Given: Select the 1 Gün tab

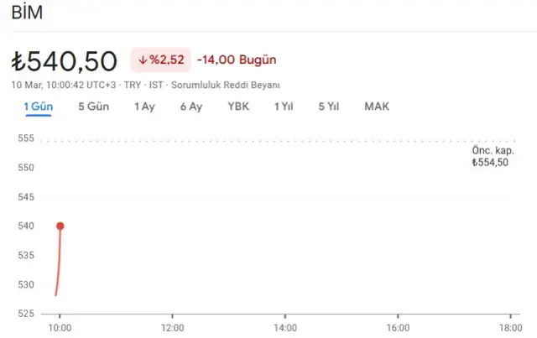Looking at the screenshot, I should point(38,107).
